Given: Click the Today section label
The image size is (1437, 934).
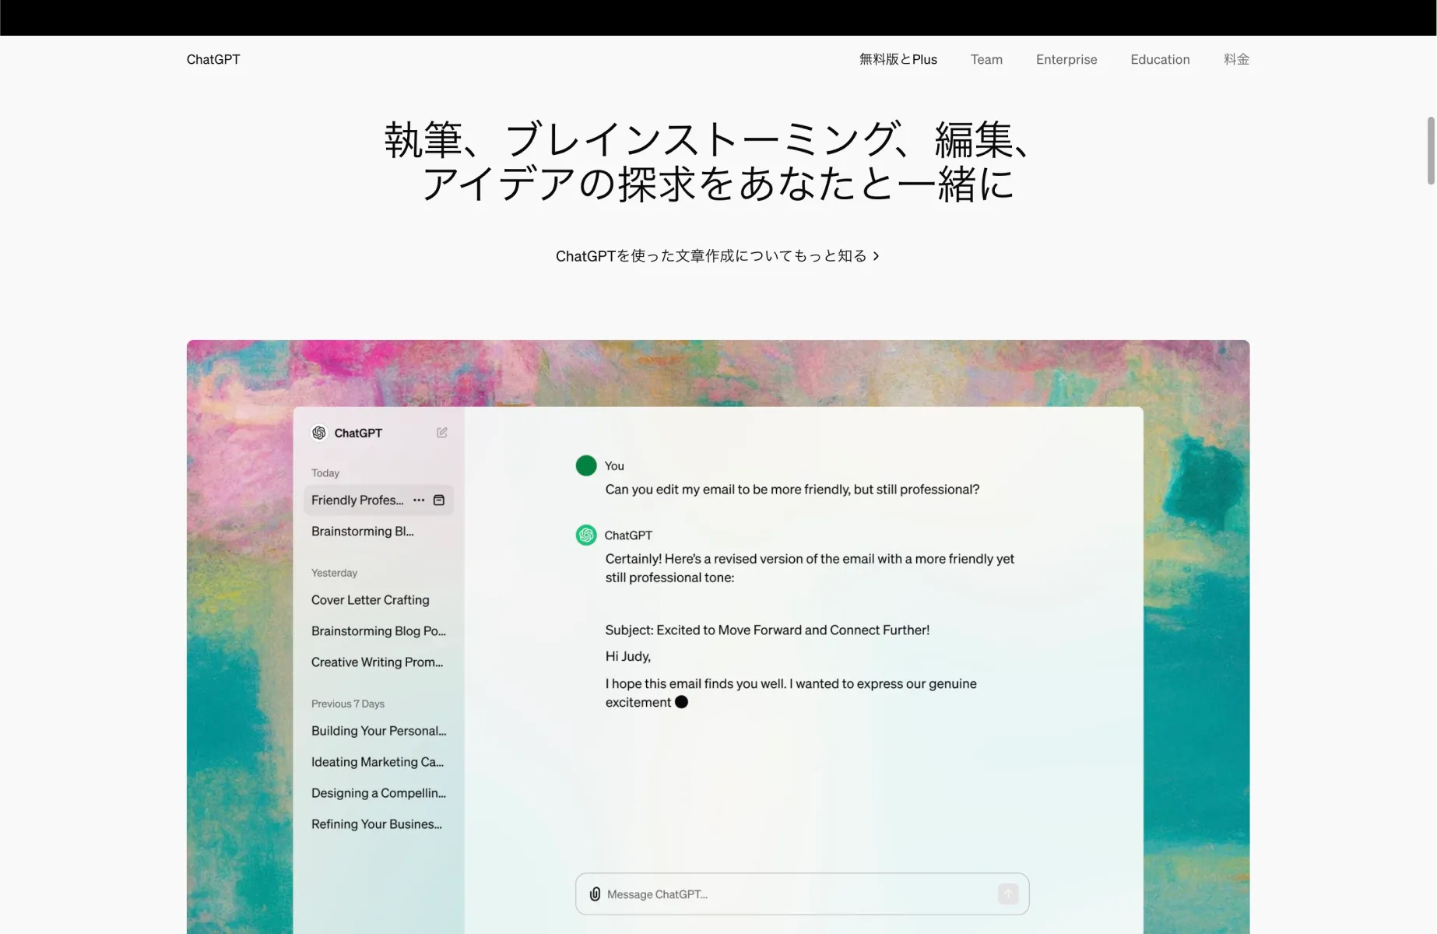Looking at the screenshot, I should click(325, 473).
